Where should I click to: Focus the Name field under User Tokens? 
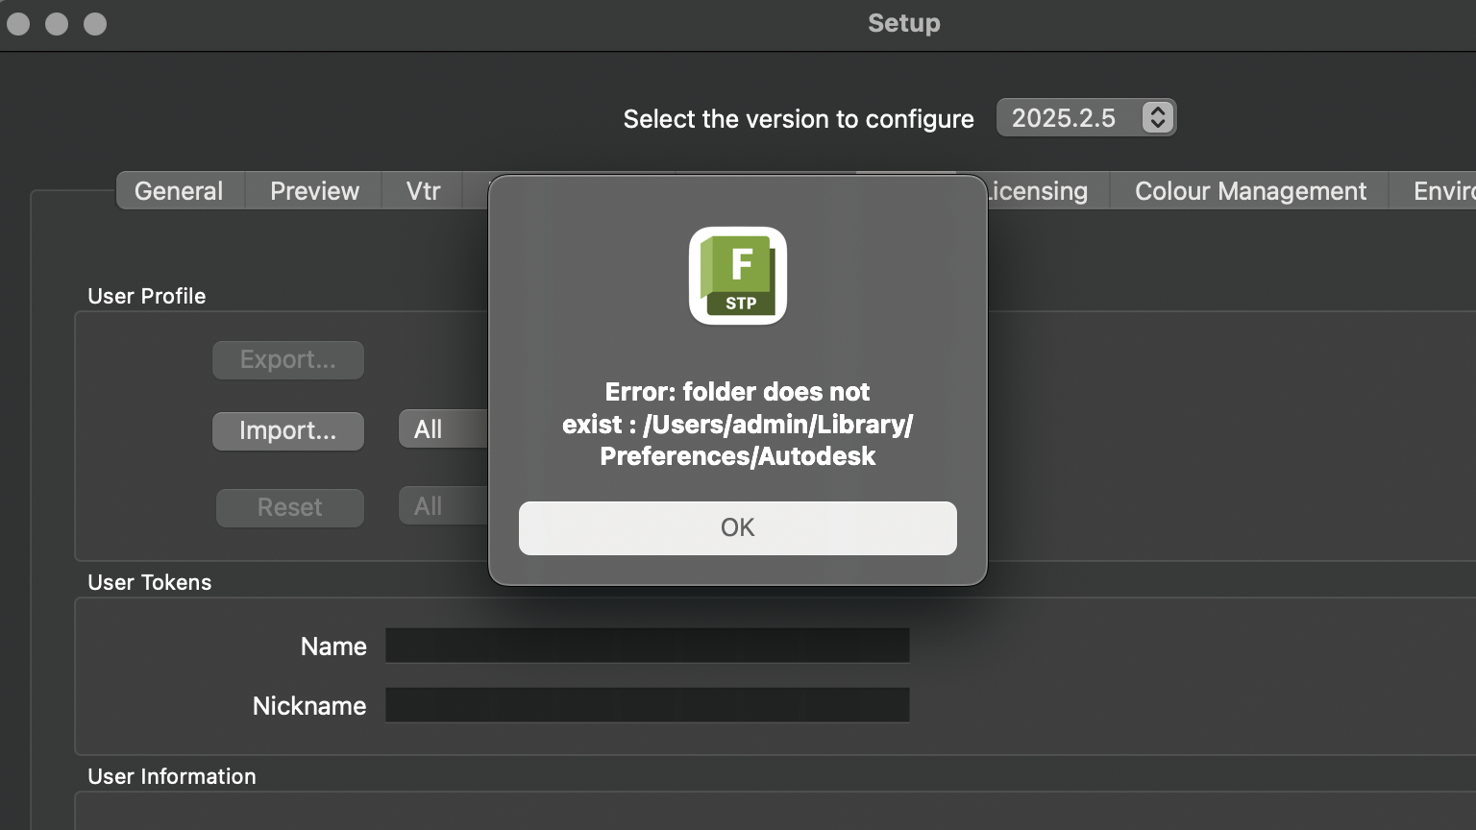647,646
